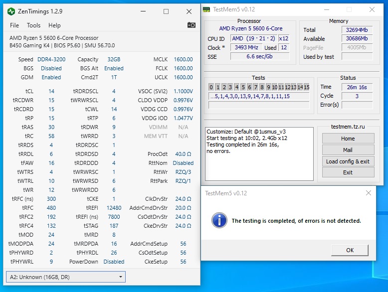Click the tPHYRDL 26 value
Image resolution: width=388 pixels, height=292 pixels.
pos(114,253)
